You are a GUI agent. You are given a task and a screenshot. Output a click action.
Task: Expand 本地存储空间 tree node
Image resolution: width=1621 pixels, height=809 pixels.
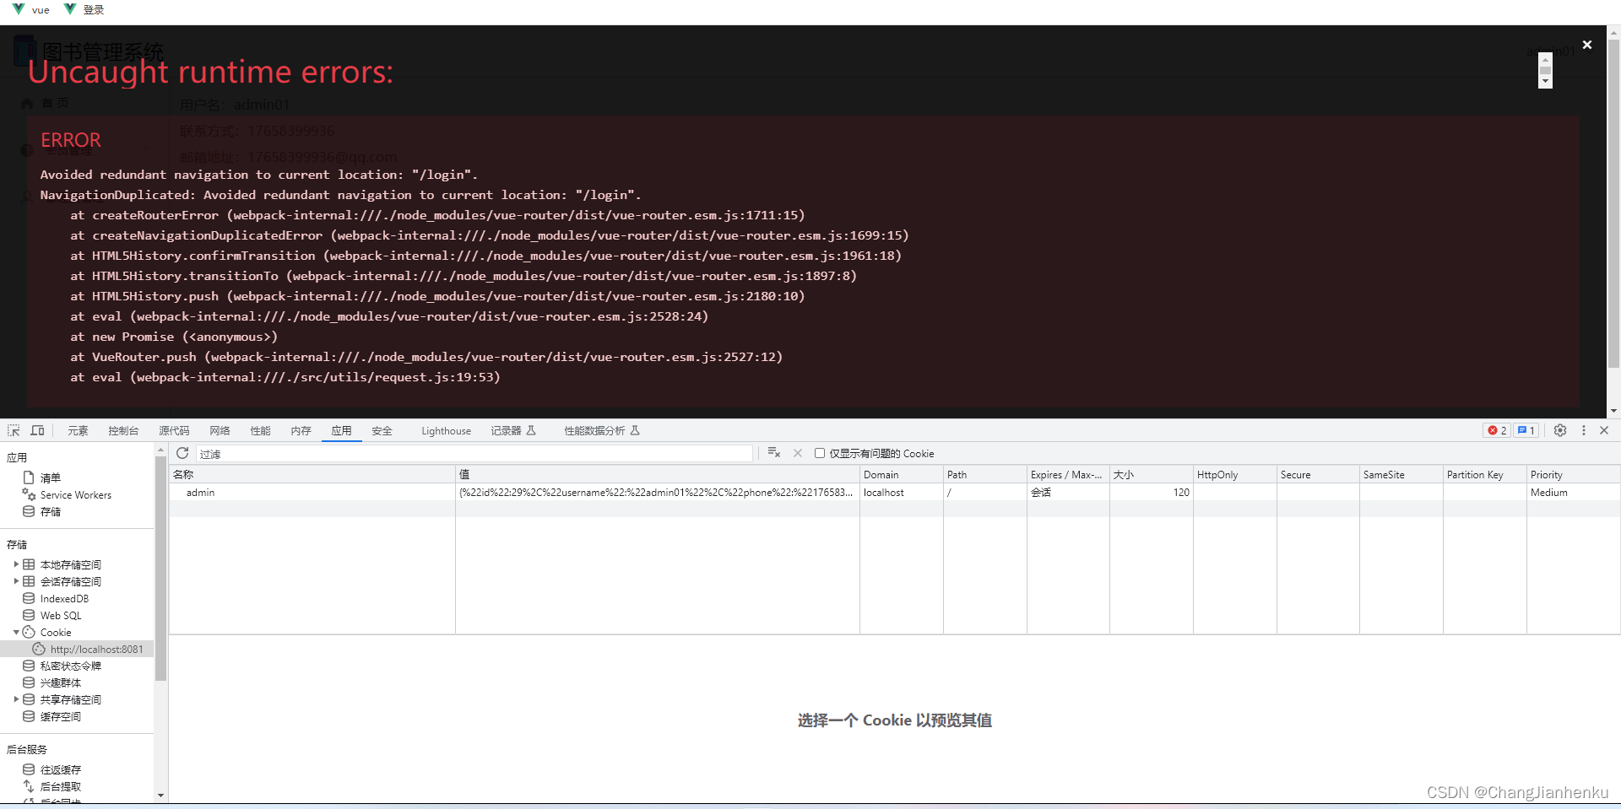(x=16, y=564)
